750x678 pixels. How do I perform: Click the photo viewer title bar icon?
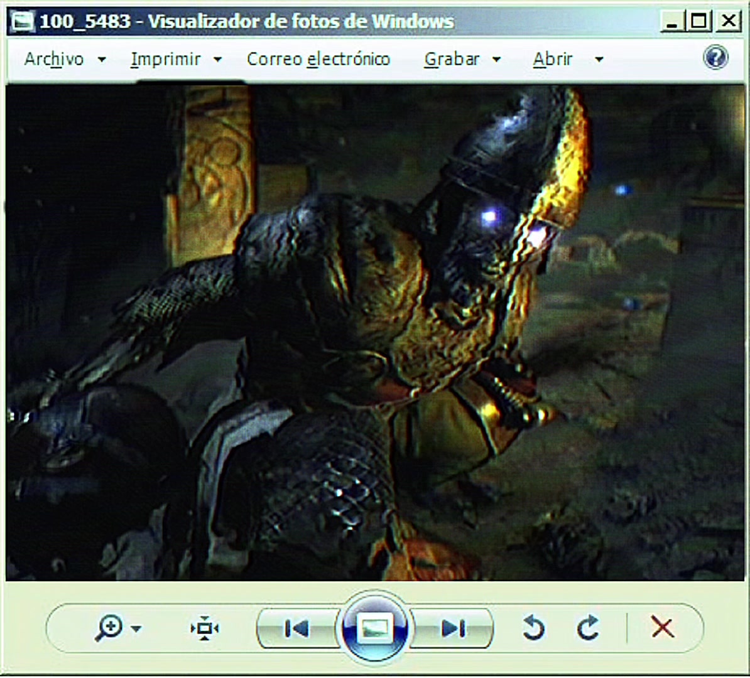tap(23, 21)
